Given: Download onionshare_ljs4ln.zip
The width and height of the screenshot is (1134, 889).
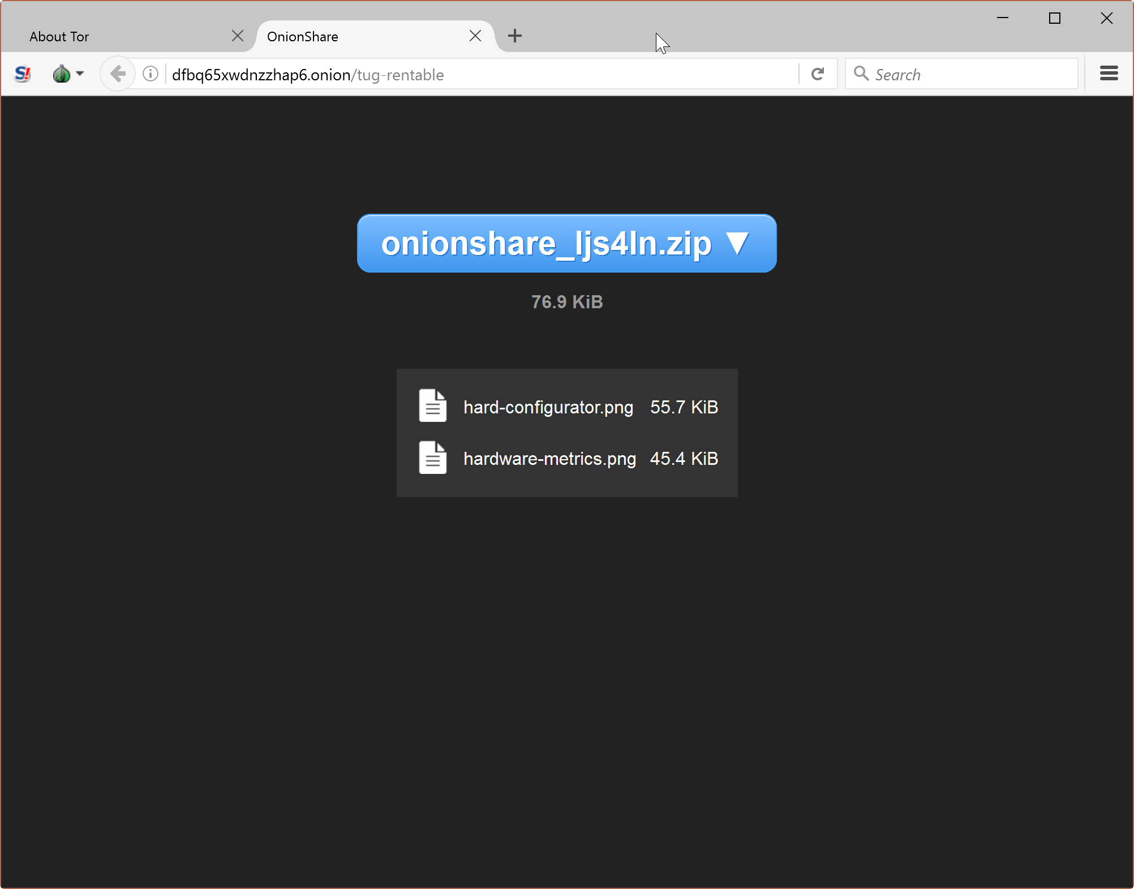Looking at the screenshot, I should click(x=566, y=244).
